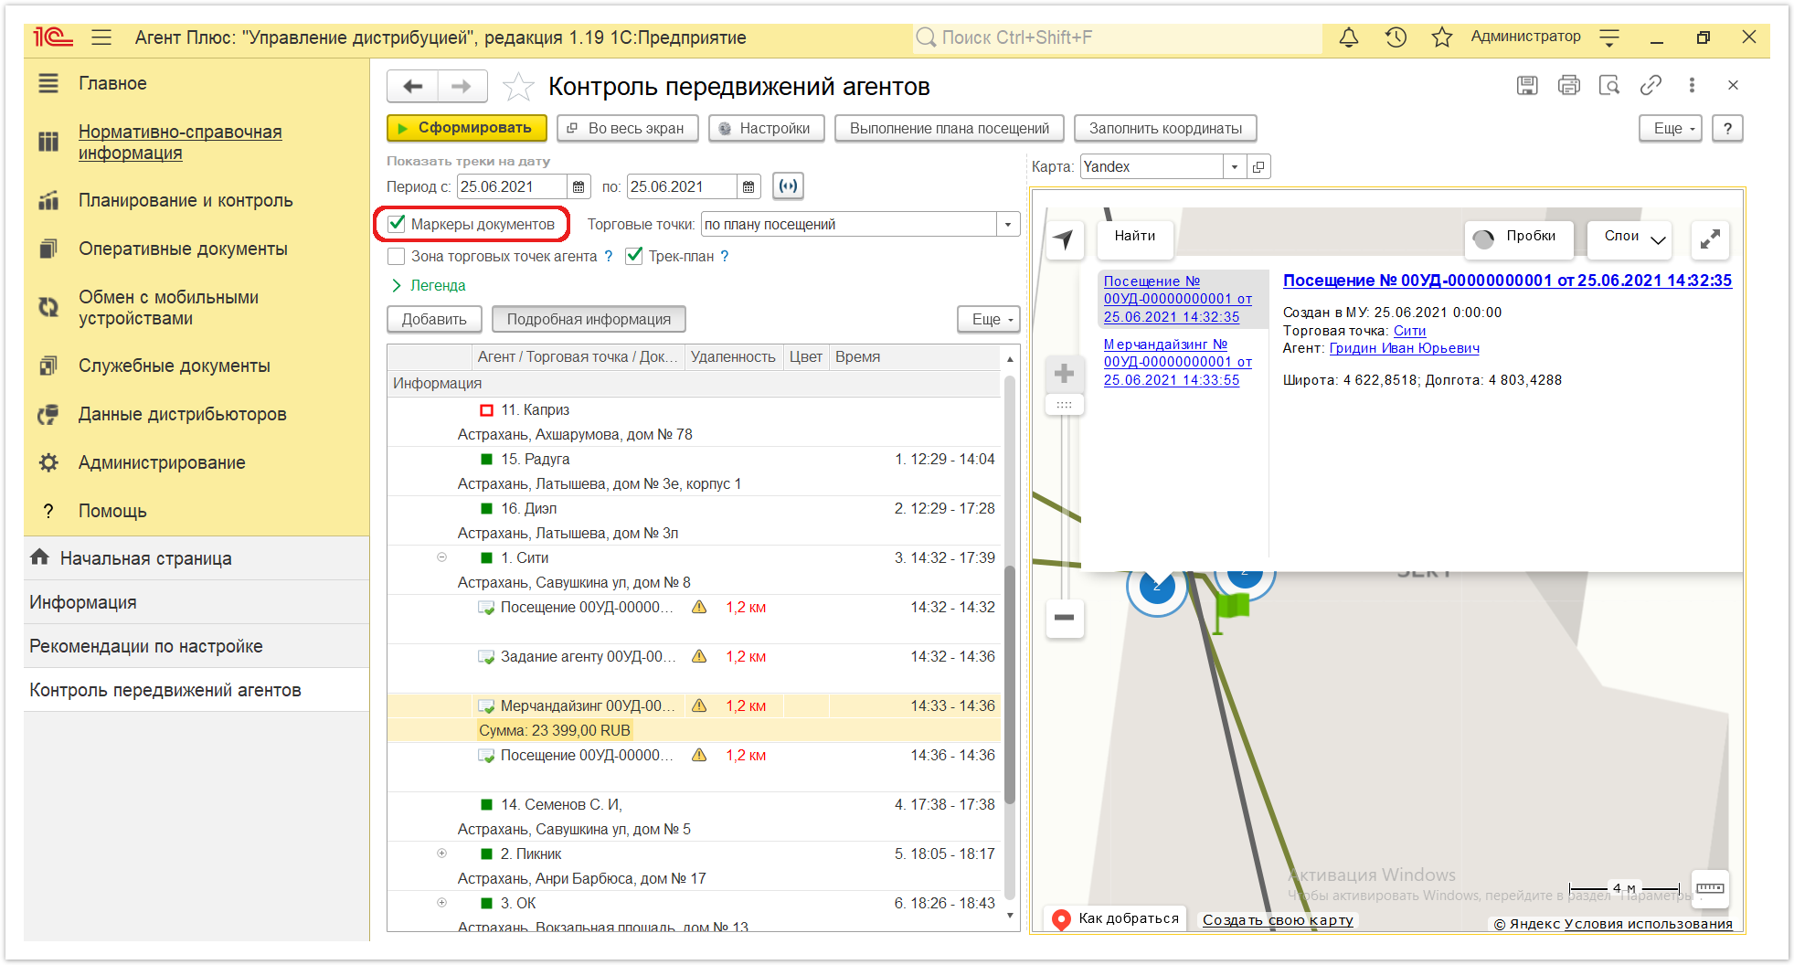Click Сформировать button
Viewport: 1794px width, 965px height.
tap(467, 129)
